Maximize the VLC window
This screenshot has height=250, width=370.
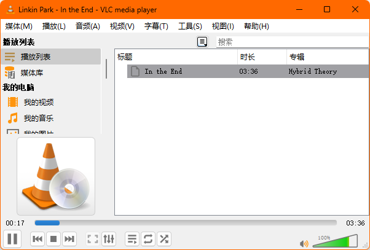point(327,9)
